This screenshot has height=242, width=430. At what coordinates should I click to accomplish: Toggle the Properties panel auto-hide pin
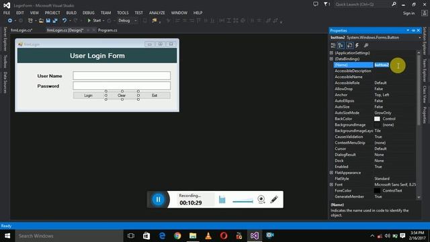coord(413,30)
